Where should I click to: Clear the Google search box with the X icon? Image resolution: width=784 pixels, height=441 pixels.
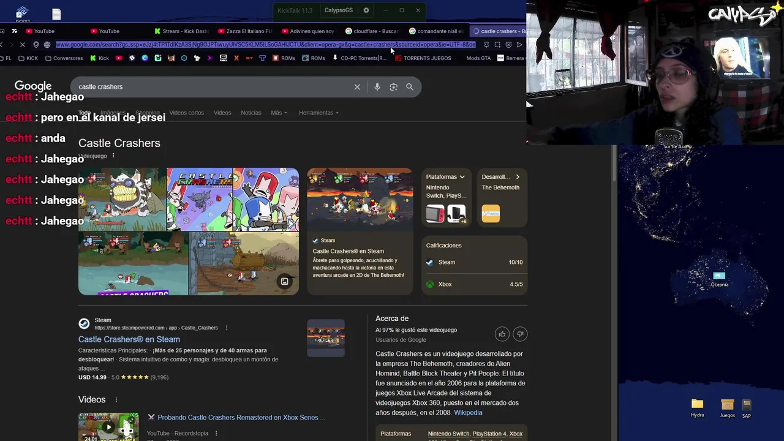pos(357,87)
